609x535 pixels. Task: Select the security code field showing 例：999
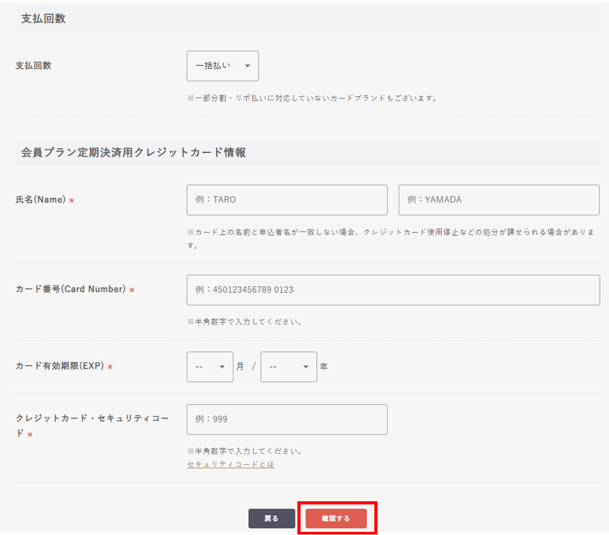(287, 420)
